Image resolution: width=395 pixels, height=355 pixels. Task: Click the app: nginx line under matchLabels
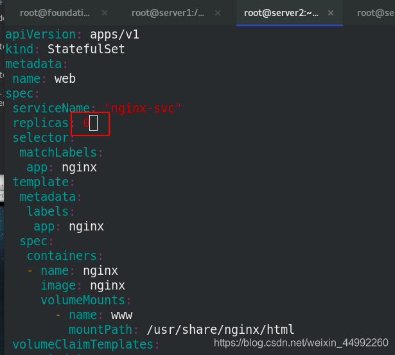coord(62,168)
